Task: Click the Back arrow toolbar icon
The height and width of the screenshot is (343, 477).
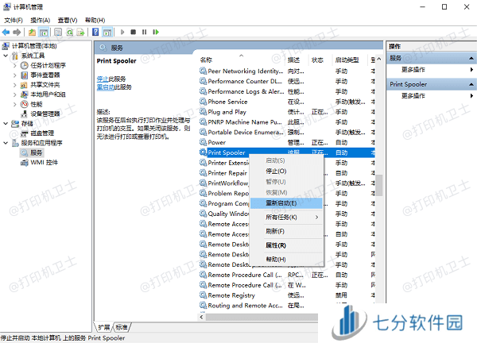Action: click(7, 33)
